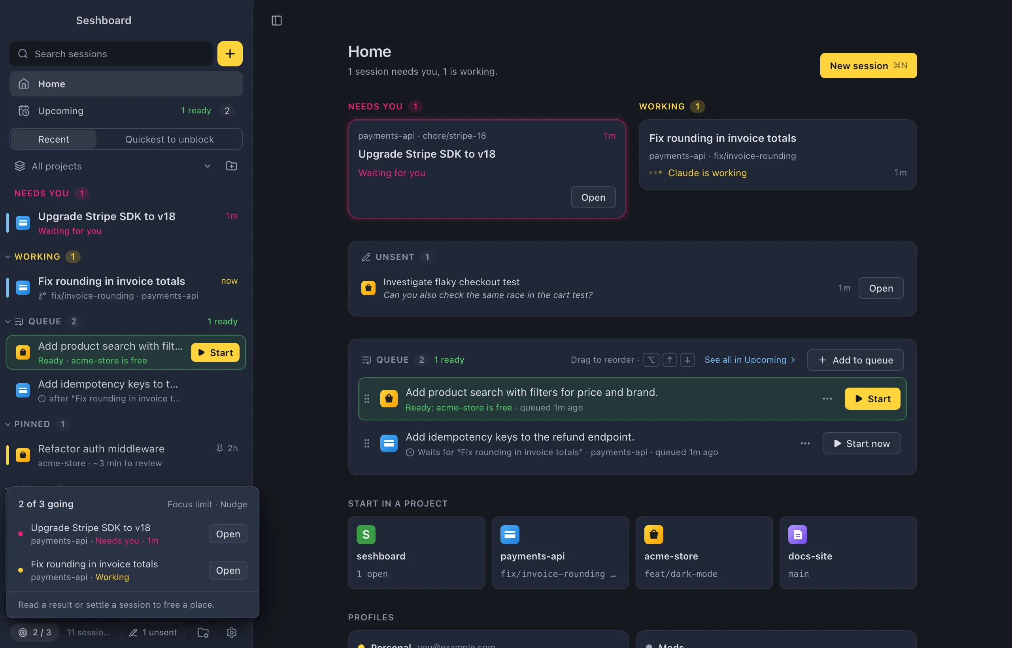Click the All projects layers icon
The width and height of the screenshot is (1012, 648).
click(x=20, y=166)
